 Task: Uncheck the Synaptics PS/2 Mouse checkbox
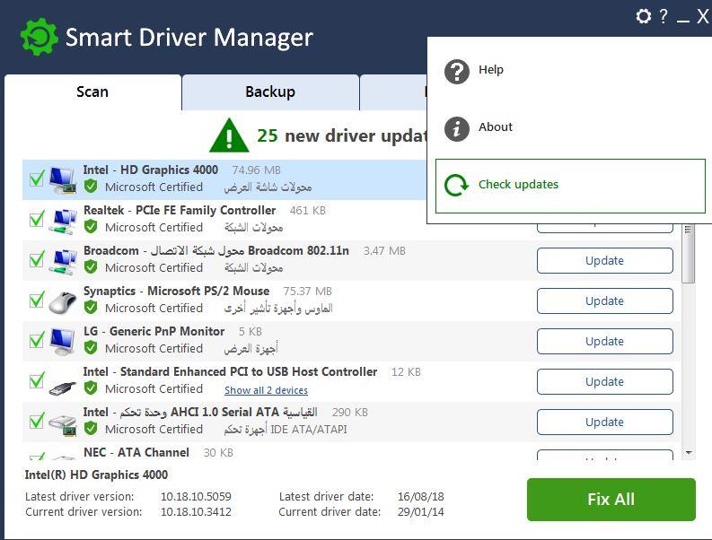tap(37, 299)
